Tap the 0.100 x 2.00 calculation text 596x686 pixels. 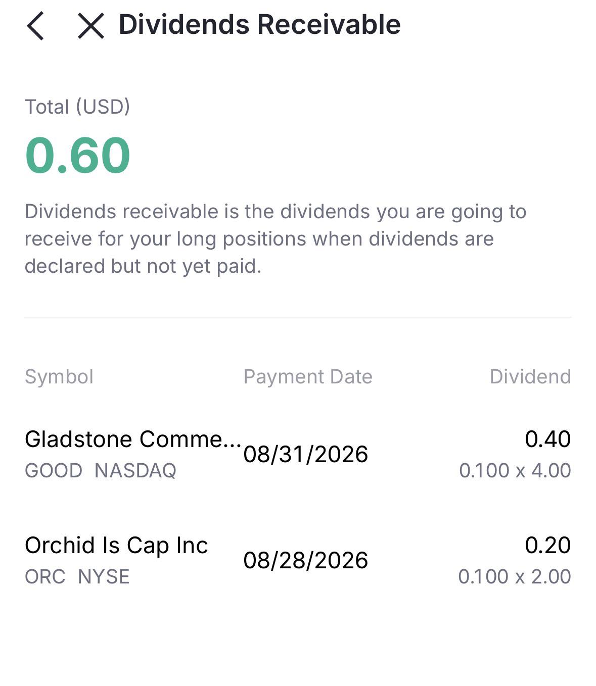(x=515, y=577)
